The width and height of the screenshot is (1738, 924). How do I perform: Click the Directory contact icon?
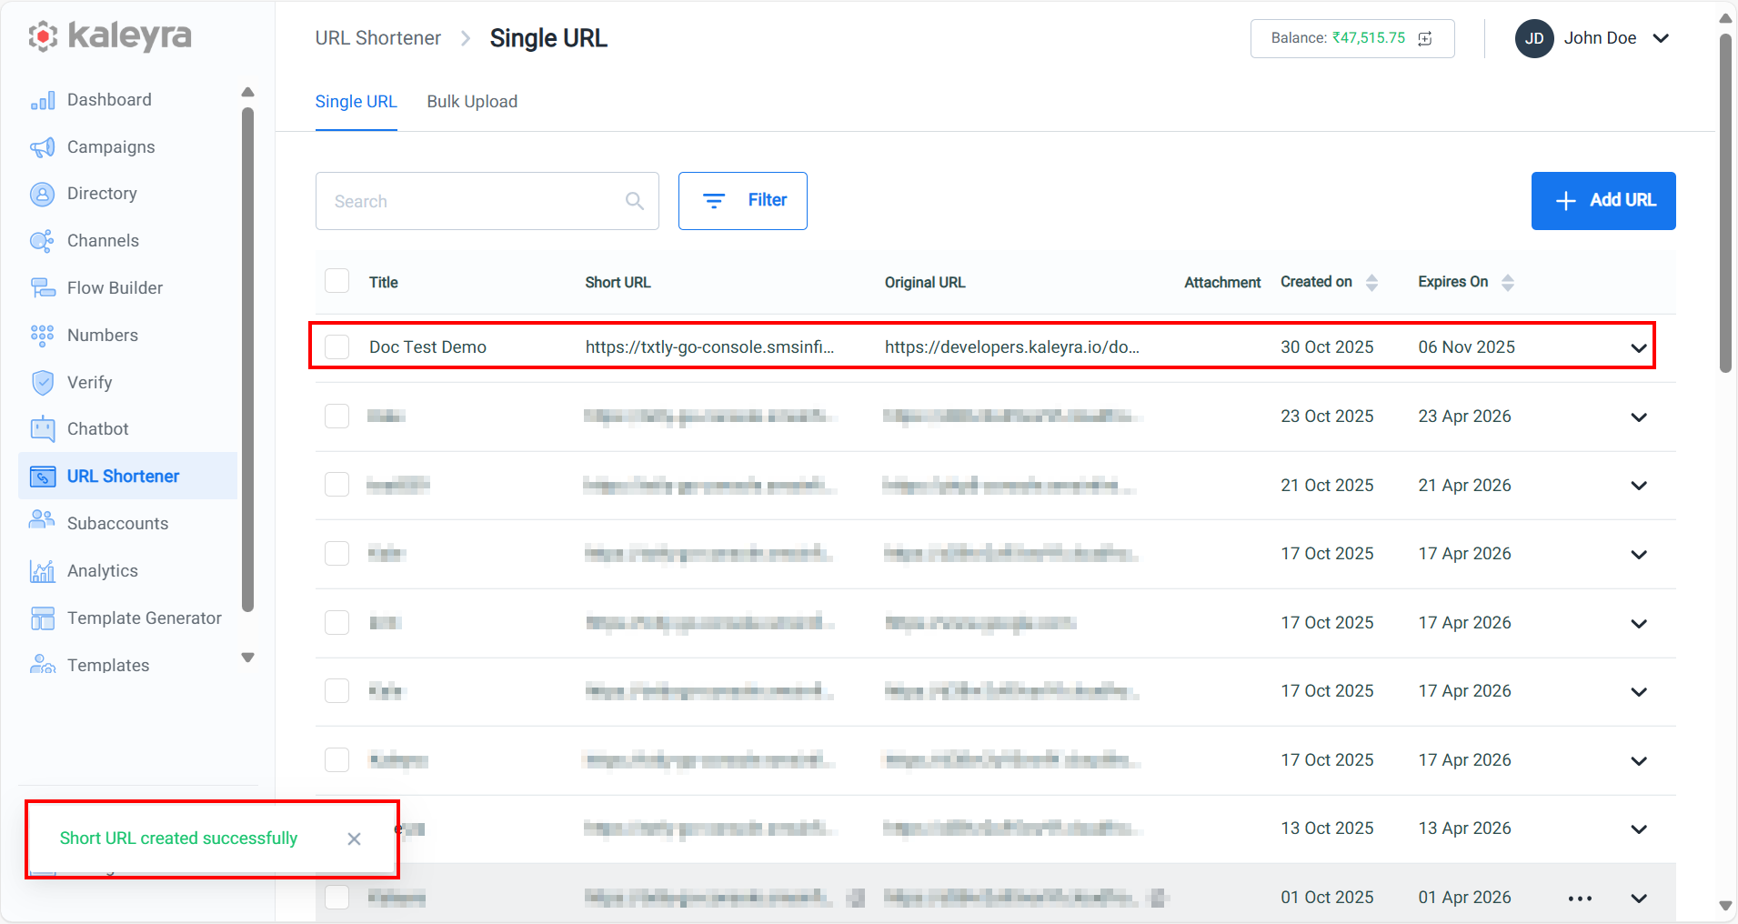coord(43,194)
